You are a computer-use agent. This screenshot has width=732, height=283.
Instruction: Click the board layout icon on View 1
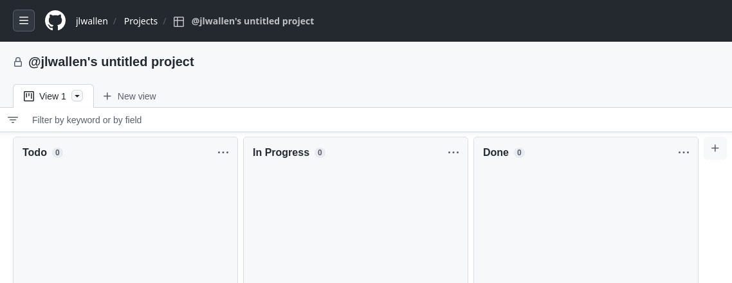pos(29,96)
